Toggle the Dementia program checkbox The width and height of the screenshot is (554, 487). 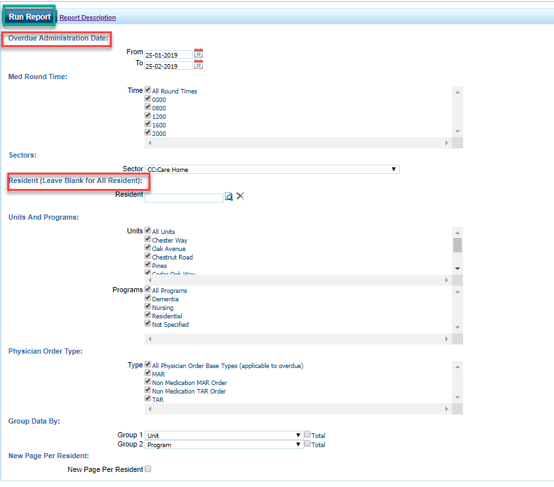148,298
